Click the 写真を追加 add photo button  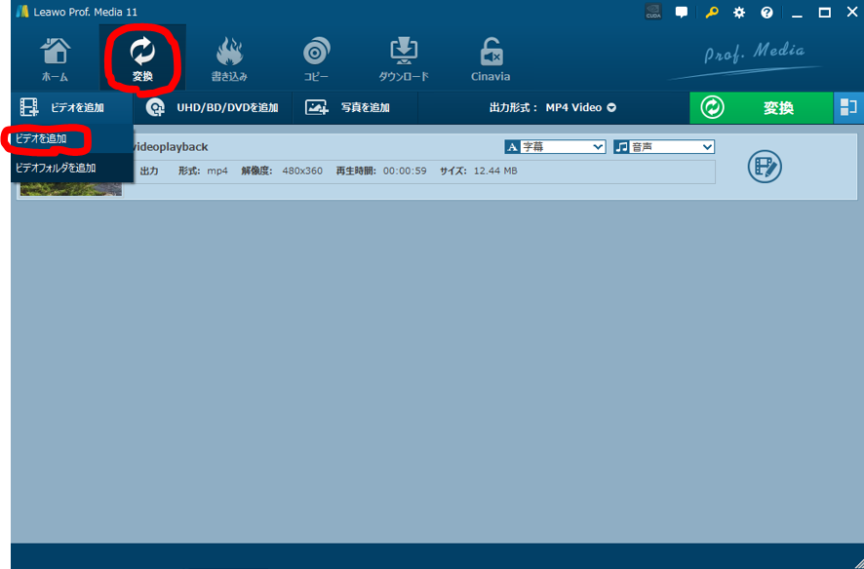pyautogui.click(x=347, y=107)
